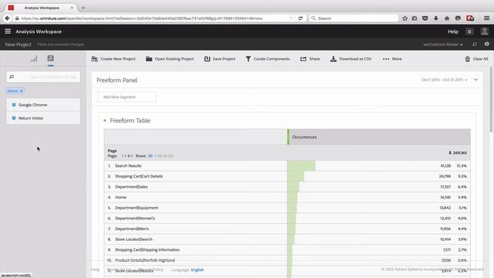Select the Return Visitor segment

[43, 118]
